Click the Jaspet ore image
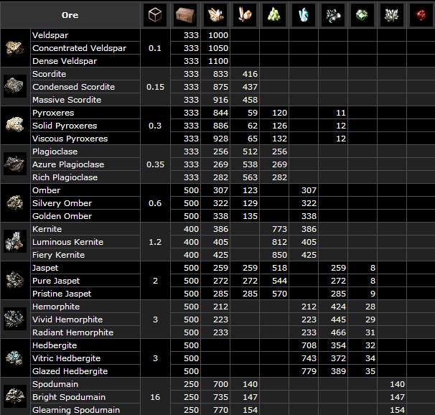 (14, 281)
